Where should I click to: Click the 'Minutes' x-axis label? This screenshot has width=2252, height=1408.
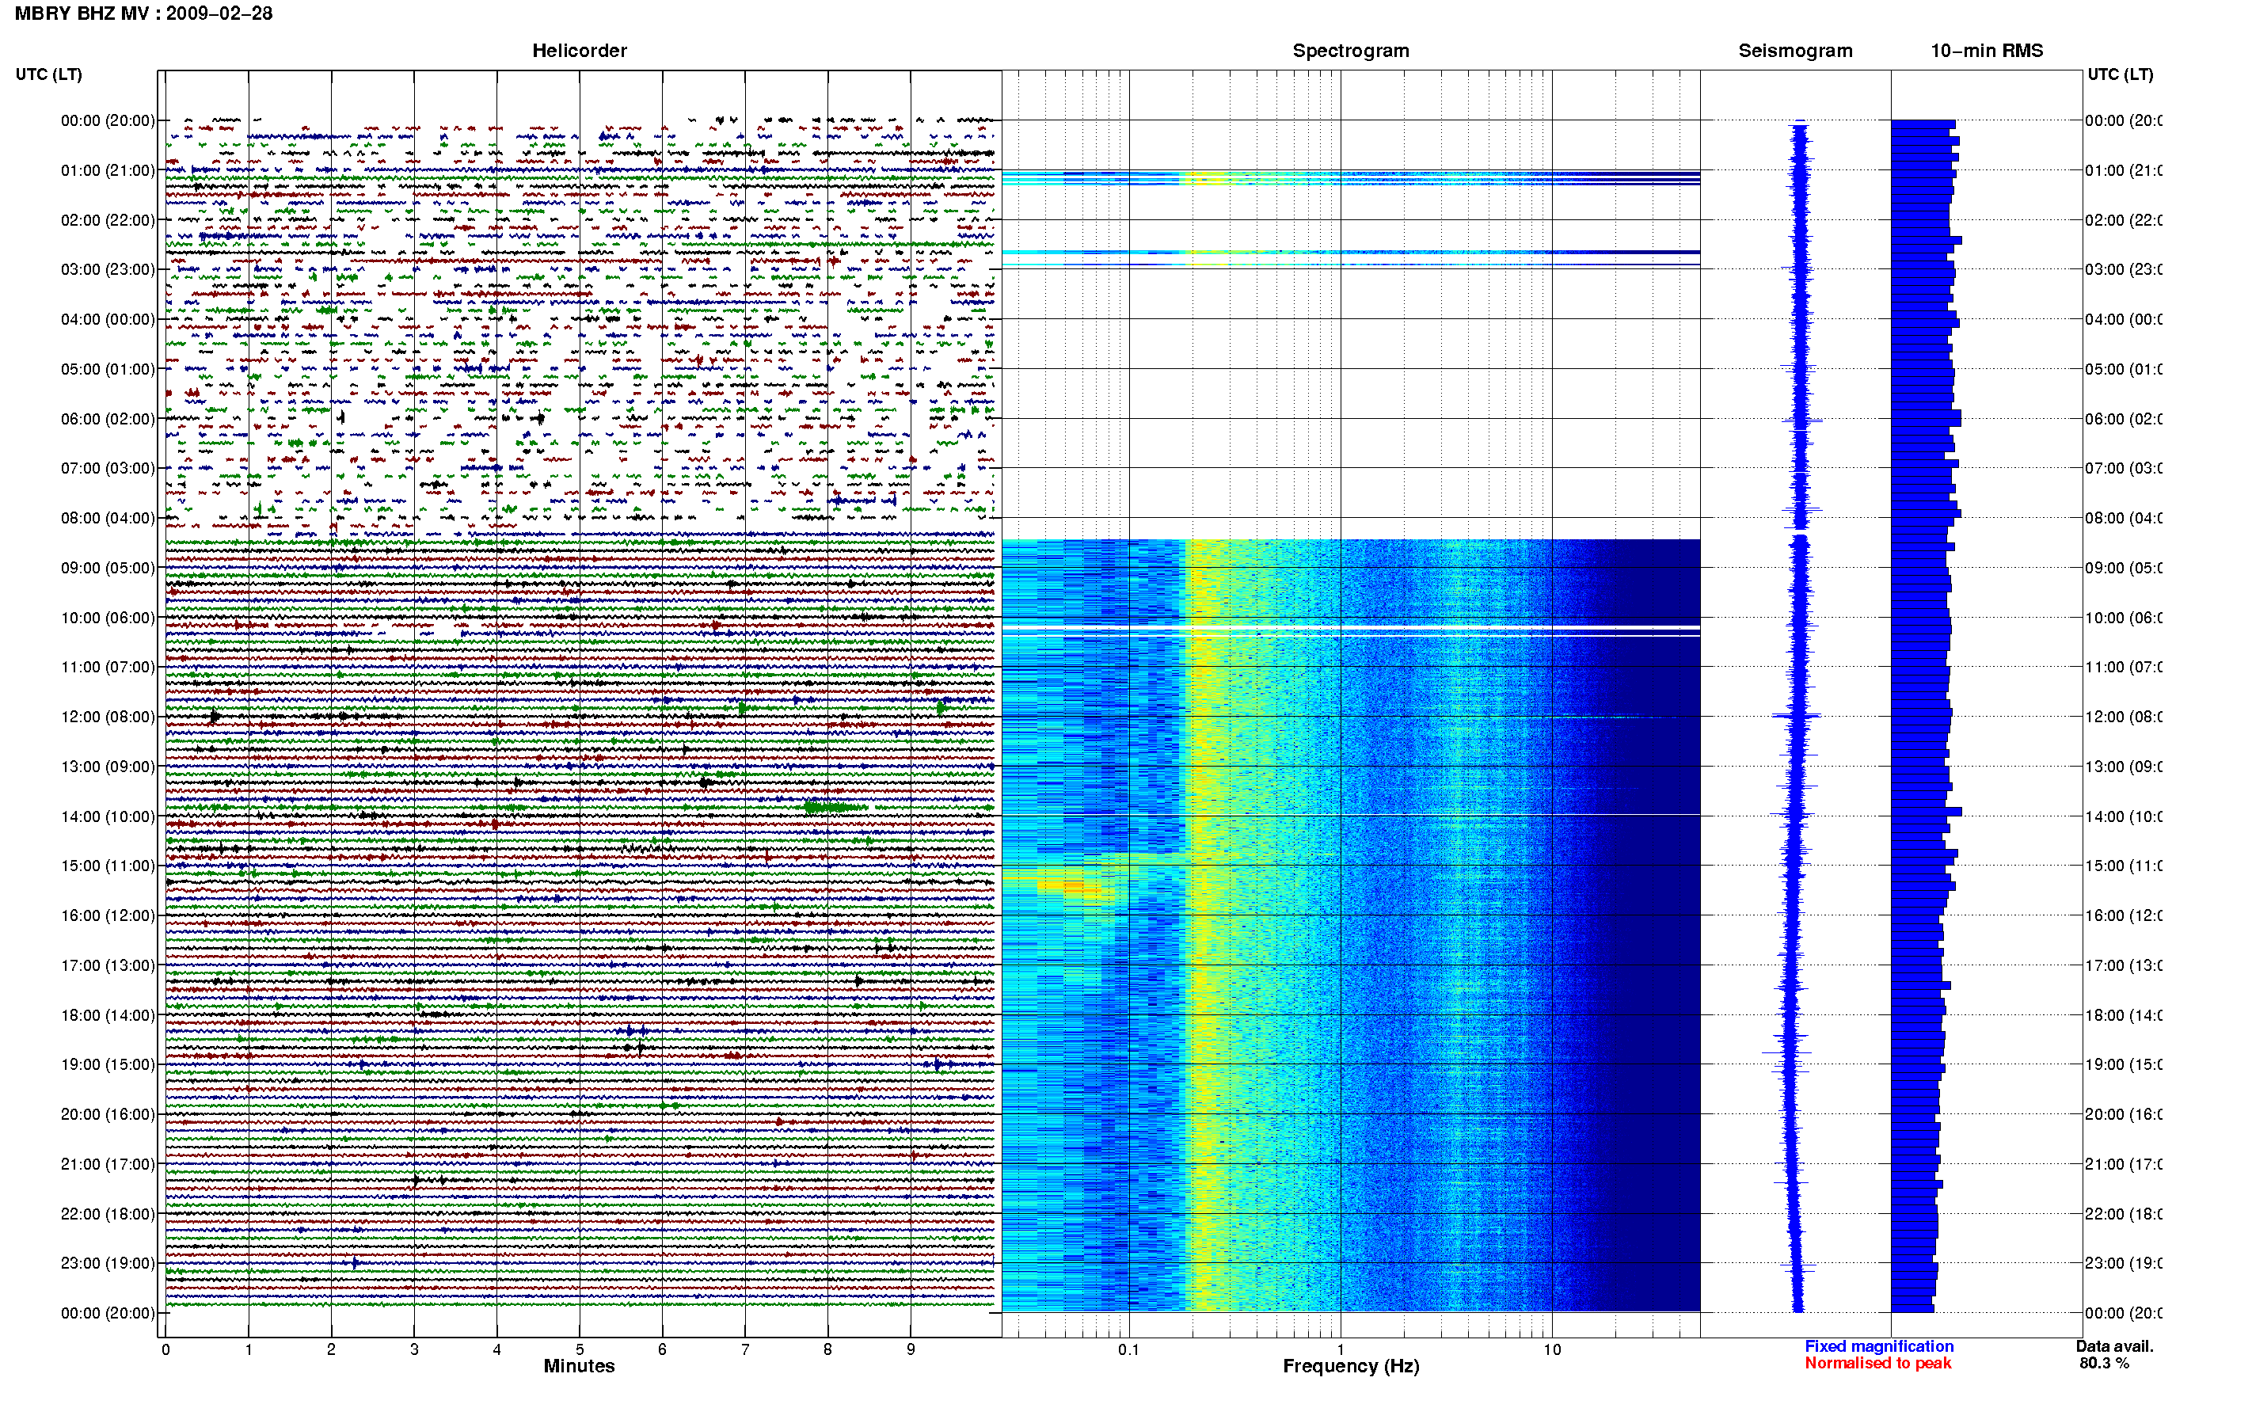click(579, 1366)
